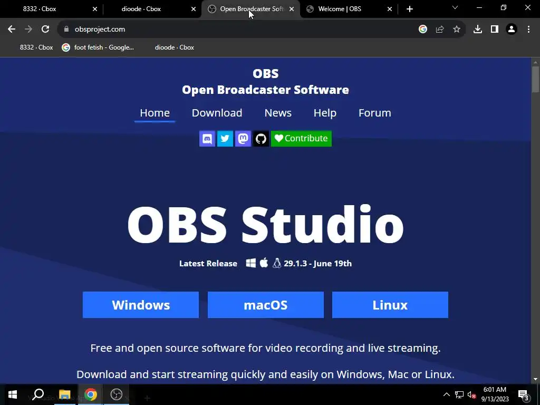Screen dimensions: 540x405
Task: Open the News navigation item
Action: [x=278, y=113]
